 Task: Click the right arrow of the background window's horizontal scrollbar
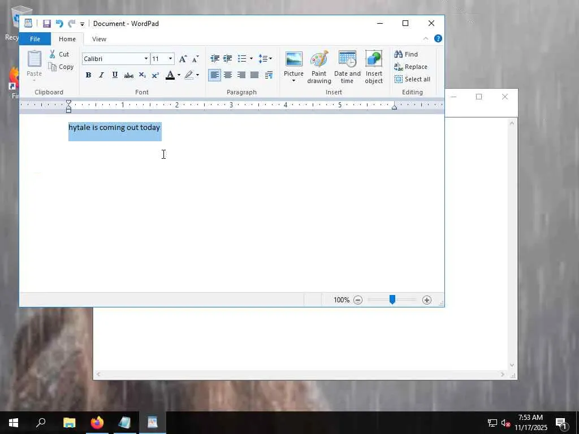pyautogui.click(x=502, y=375)
